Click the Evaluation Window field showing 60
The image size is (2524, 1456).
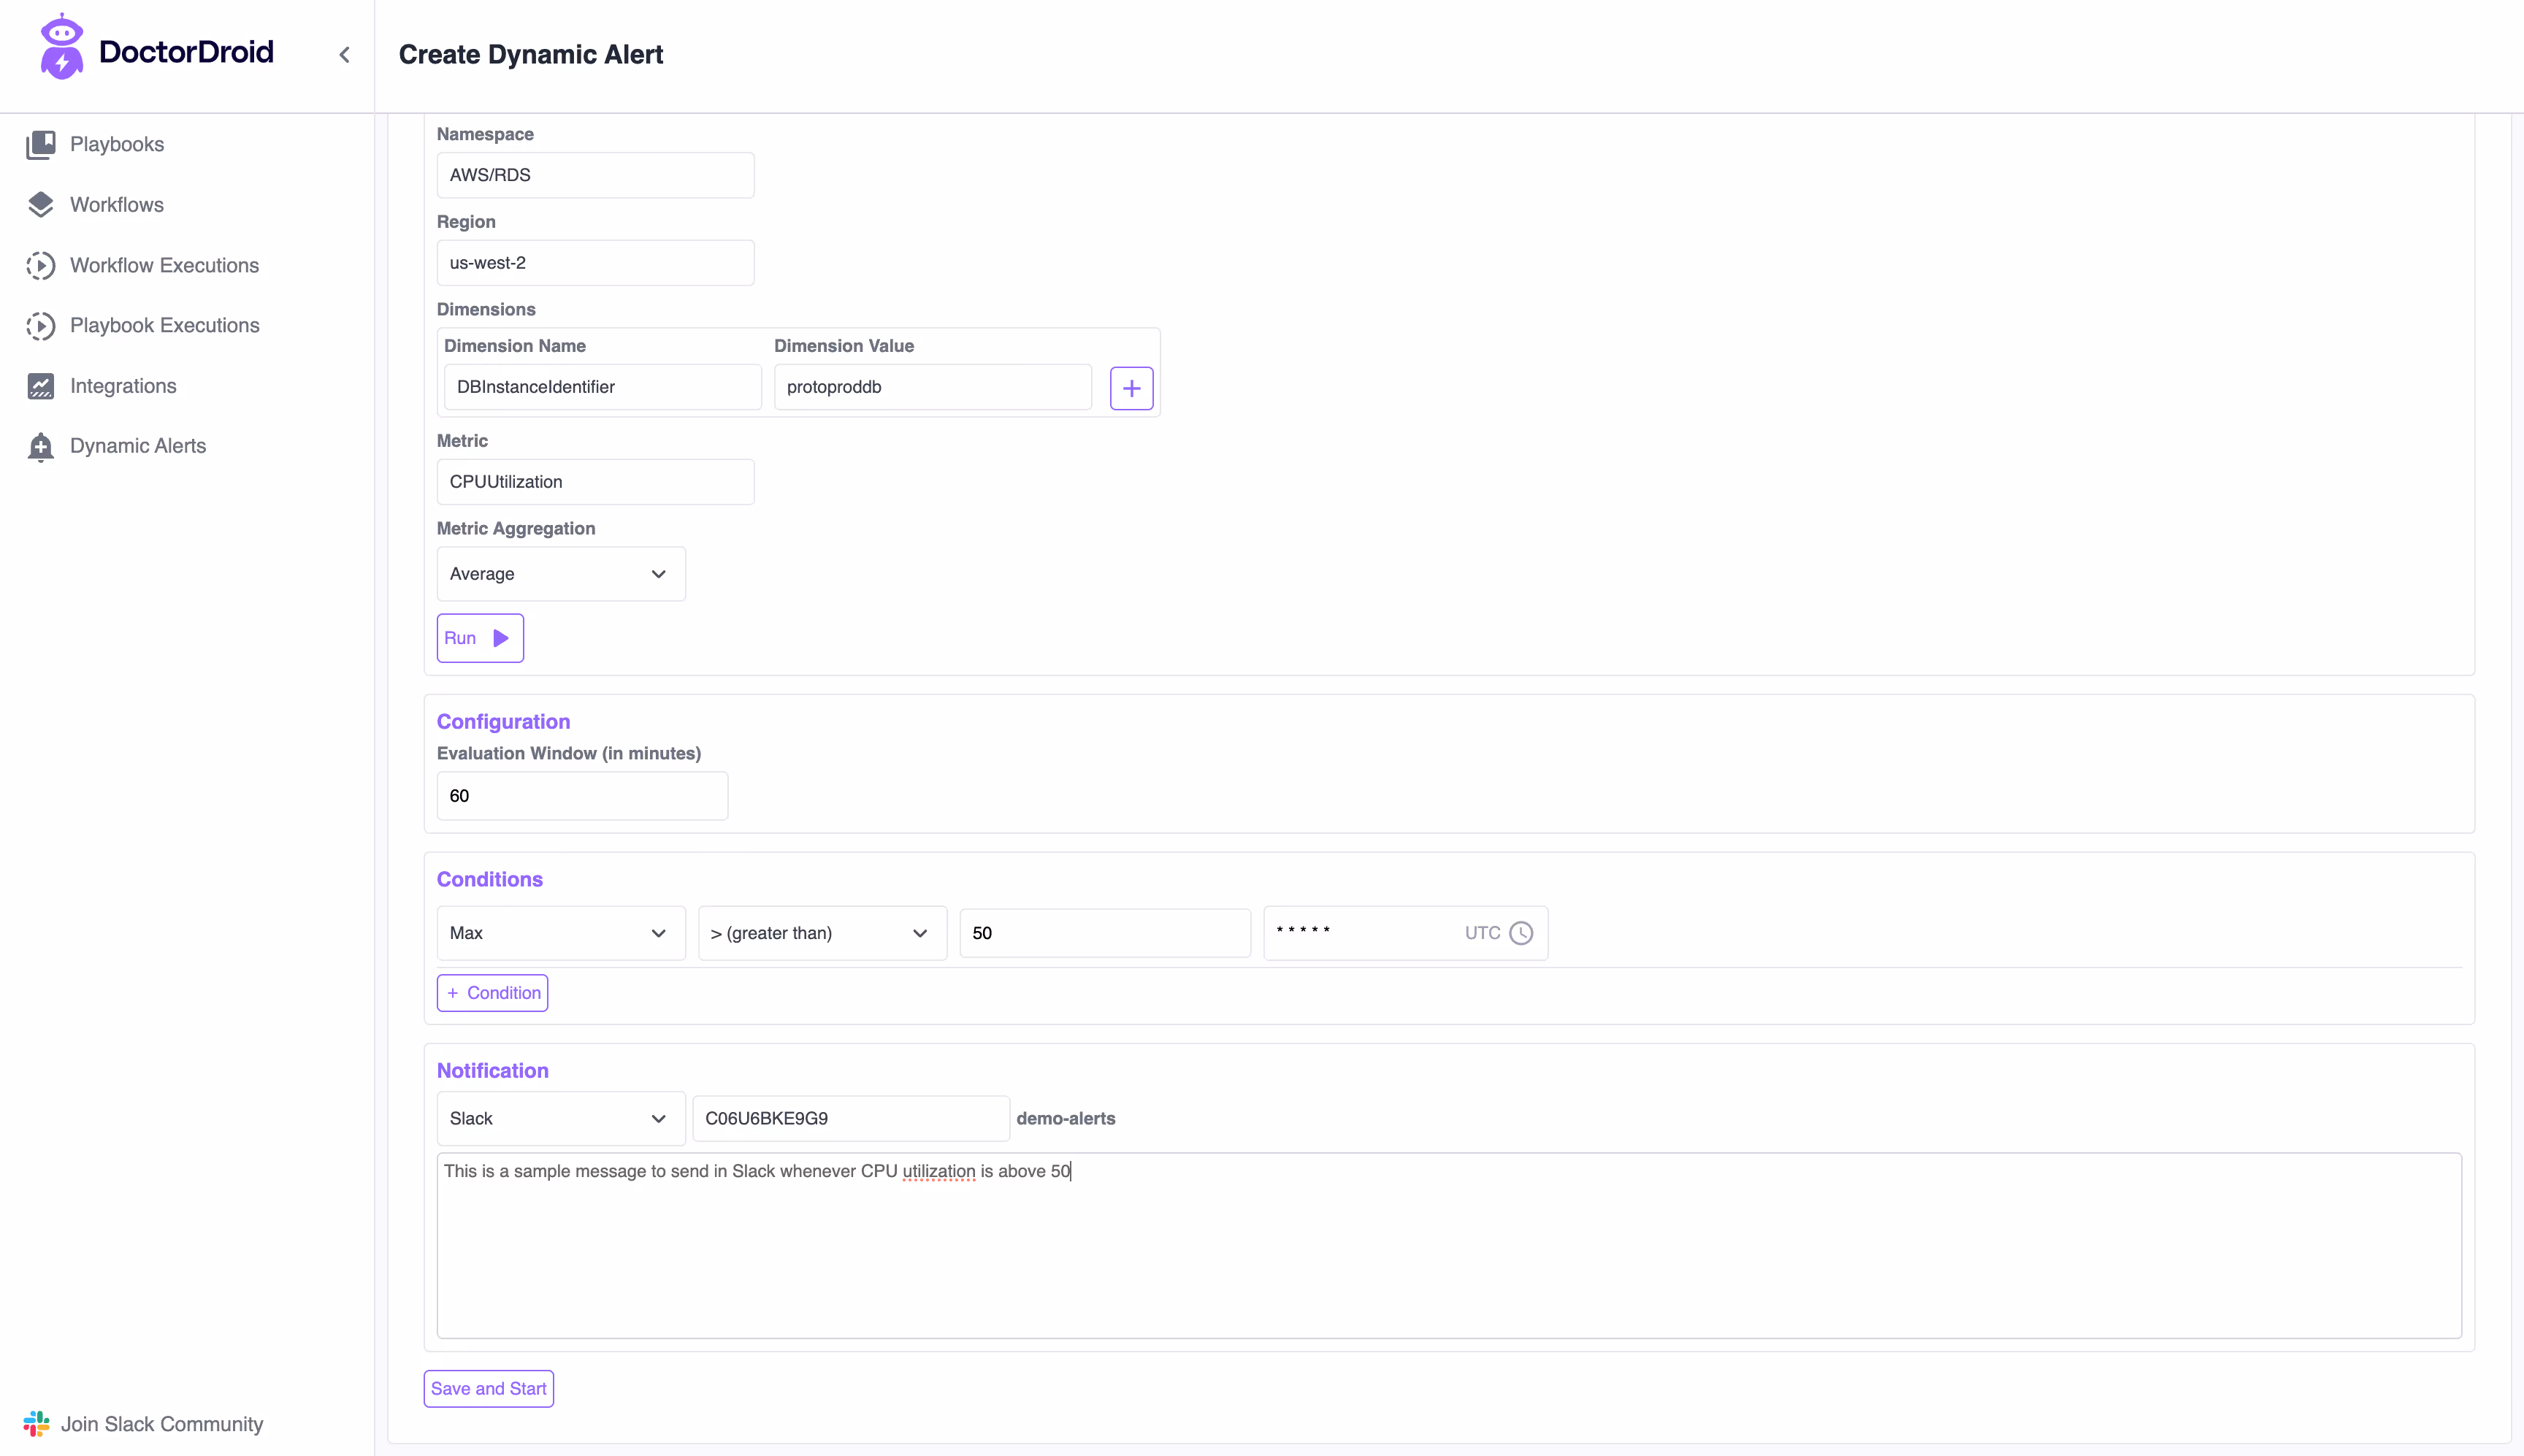click(582, 796)
